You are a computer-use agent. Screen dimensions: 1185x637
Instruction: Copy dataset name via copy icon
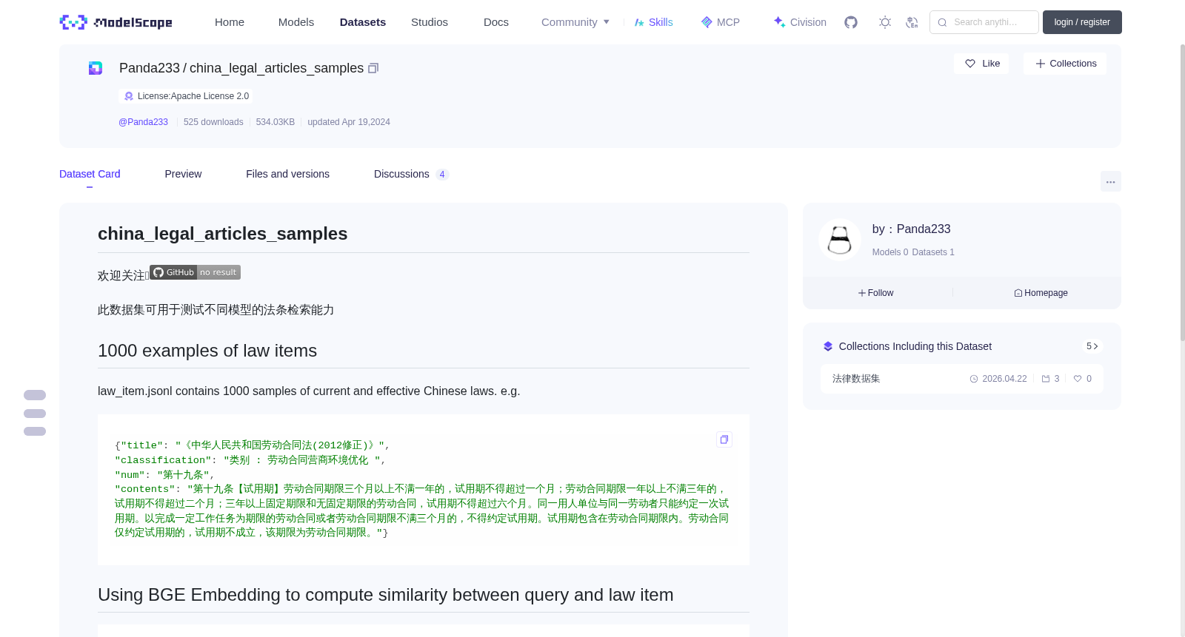click(373, 68)
